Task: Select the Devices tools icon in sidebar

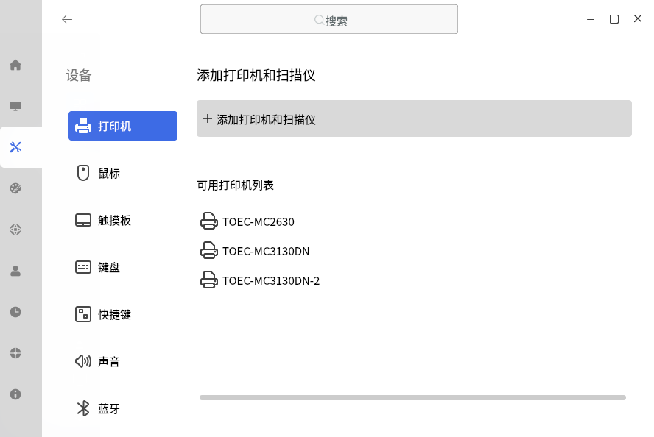Action: [15, 147]
